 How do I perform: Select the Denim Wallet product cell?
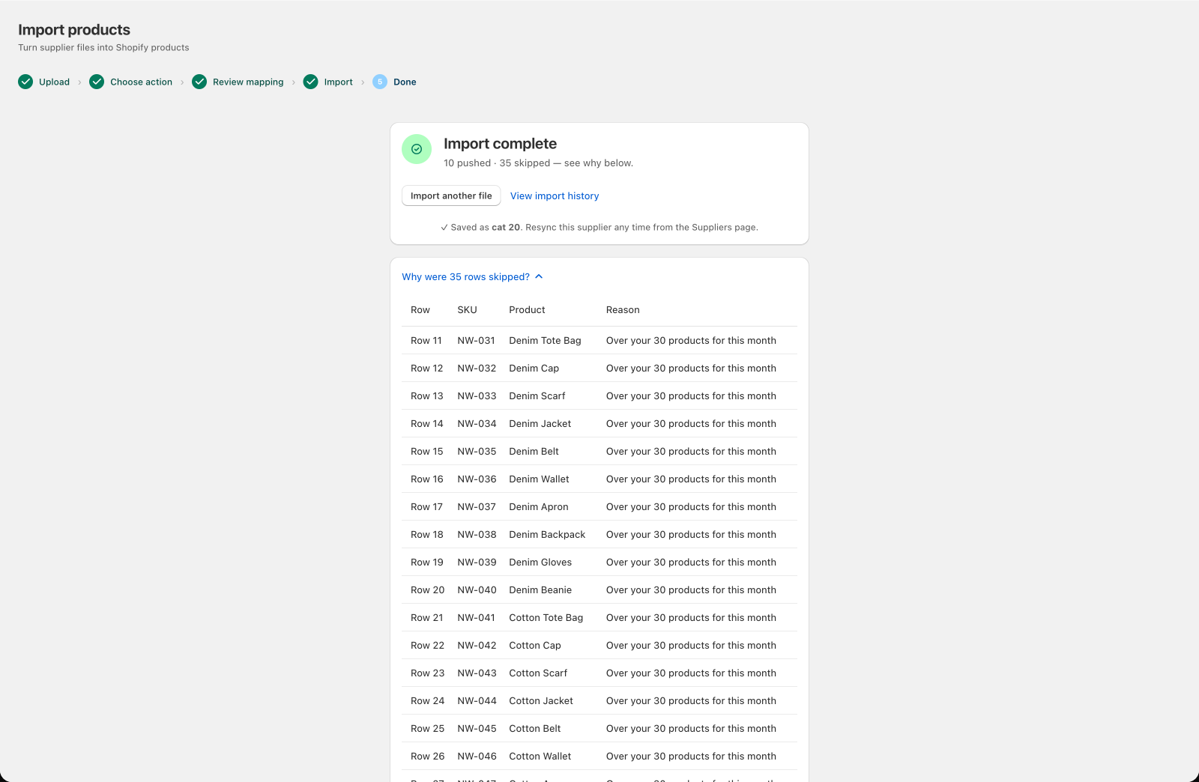539,479
